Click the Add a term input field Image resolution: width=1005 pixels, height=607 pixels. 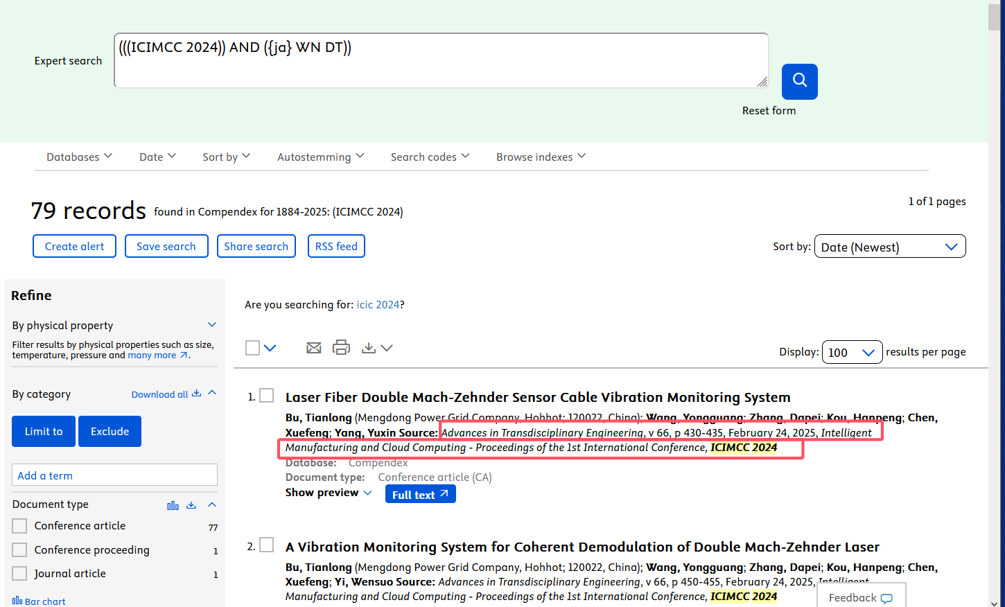tap(114, 475)
